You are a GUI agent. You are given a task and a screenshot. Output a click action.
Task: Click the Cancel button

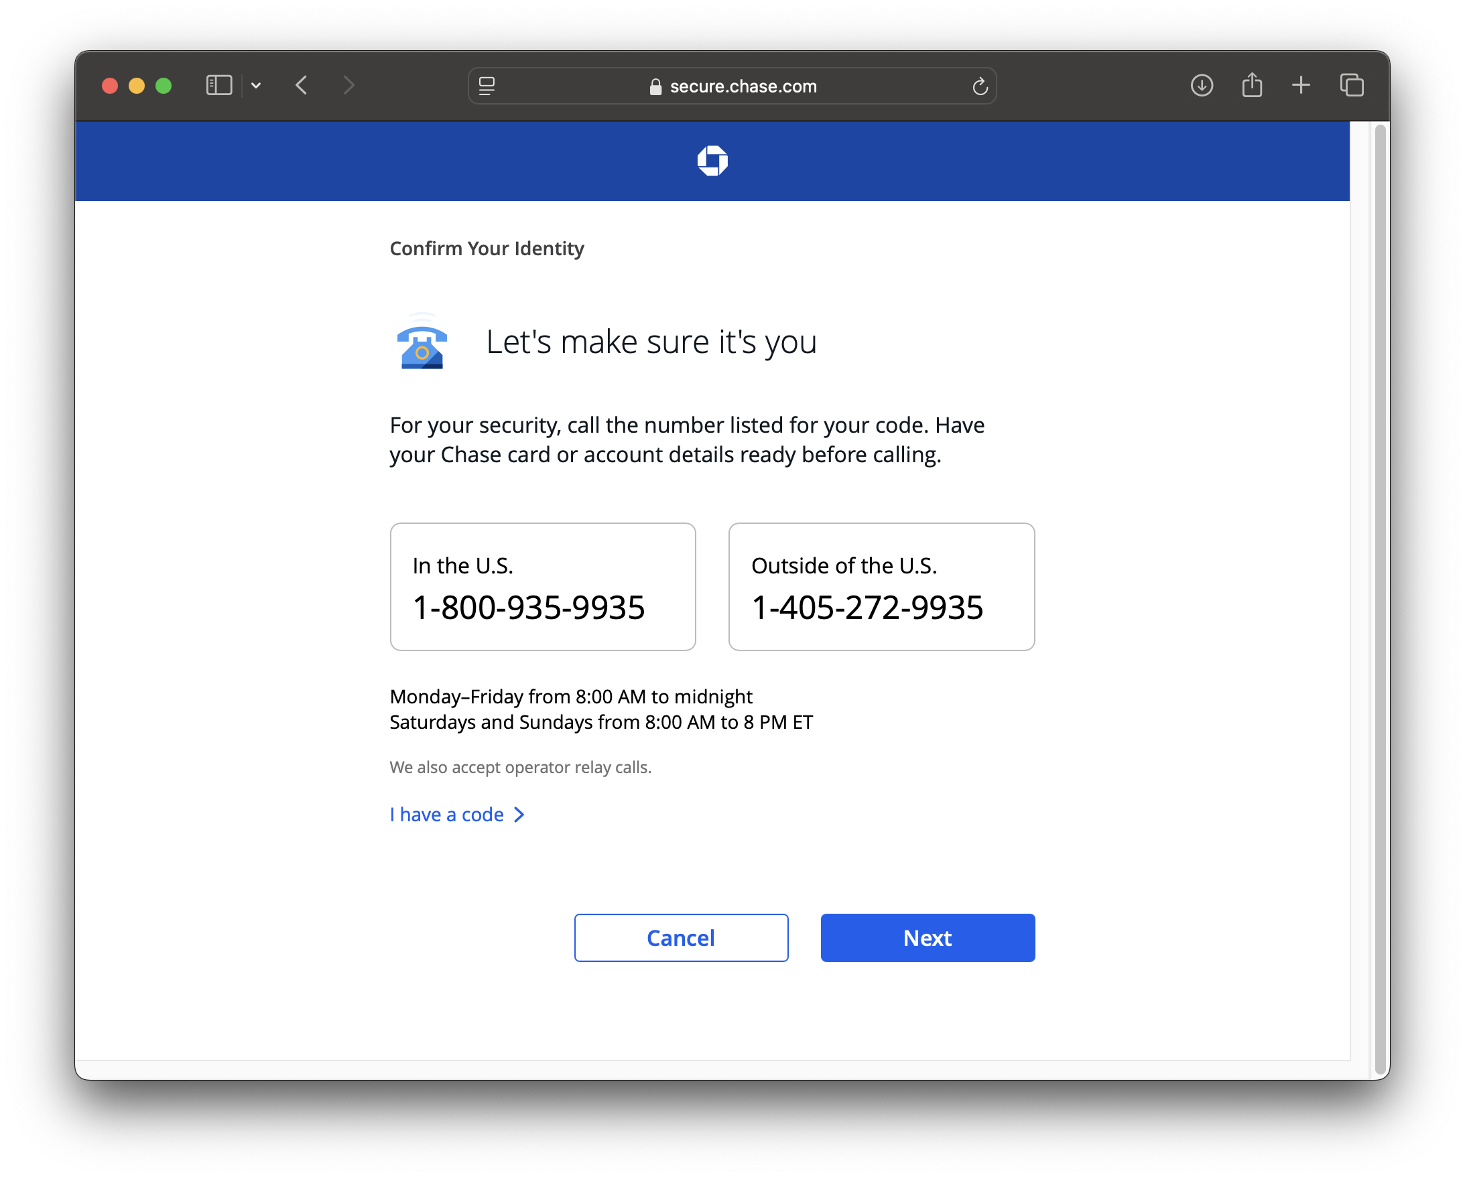(681, 938)
